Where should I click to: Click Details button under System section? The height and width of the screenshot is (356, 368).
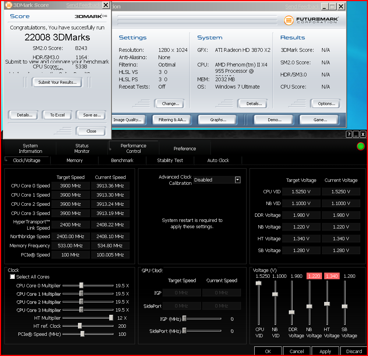click(254, 104)
